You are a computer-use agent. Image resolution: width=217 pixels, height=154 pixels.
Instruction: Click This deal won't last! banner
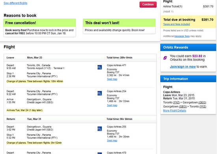(119, 23)
